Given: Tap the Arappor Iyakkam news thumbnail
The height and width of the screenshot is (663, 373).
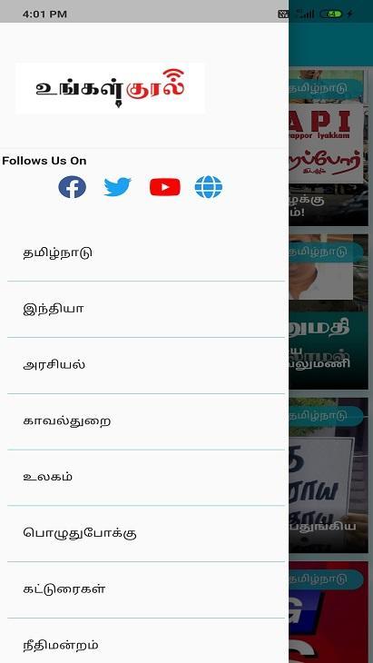Looking at the screenshot, I should point(329,147).
